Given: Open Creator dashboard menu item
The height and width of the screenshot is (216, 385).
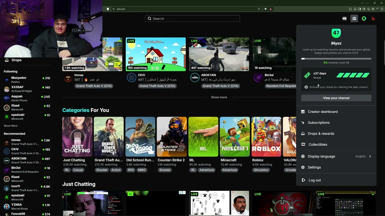Looking at the screenshot, I should [x=336, y=112].
